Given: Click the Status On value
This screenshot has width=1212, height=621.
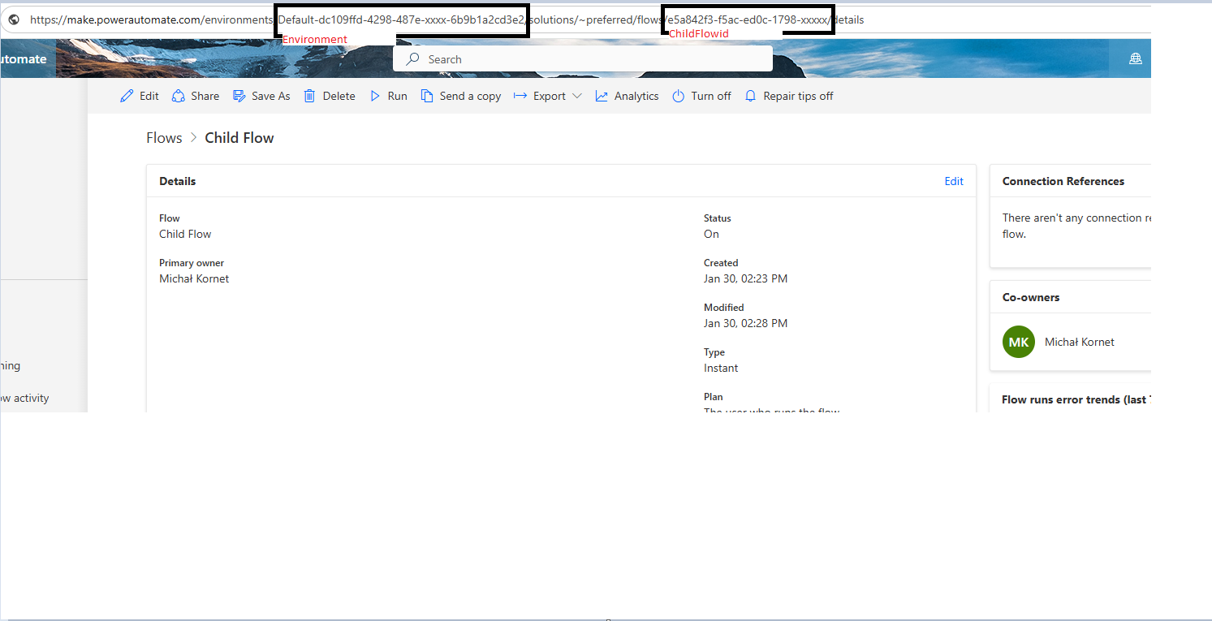Looking at the screenshot, I should [711, 234].
